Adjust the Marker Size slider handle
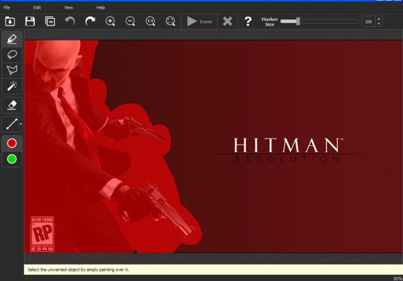 298,22
